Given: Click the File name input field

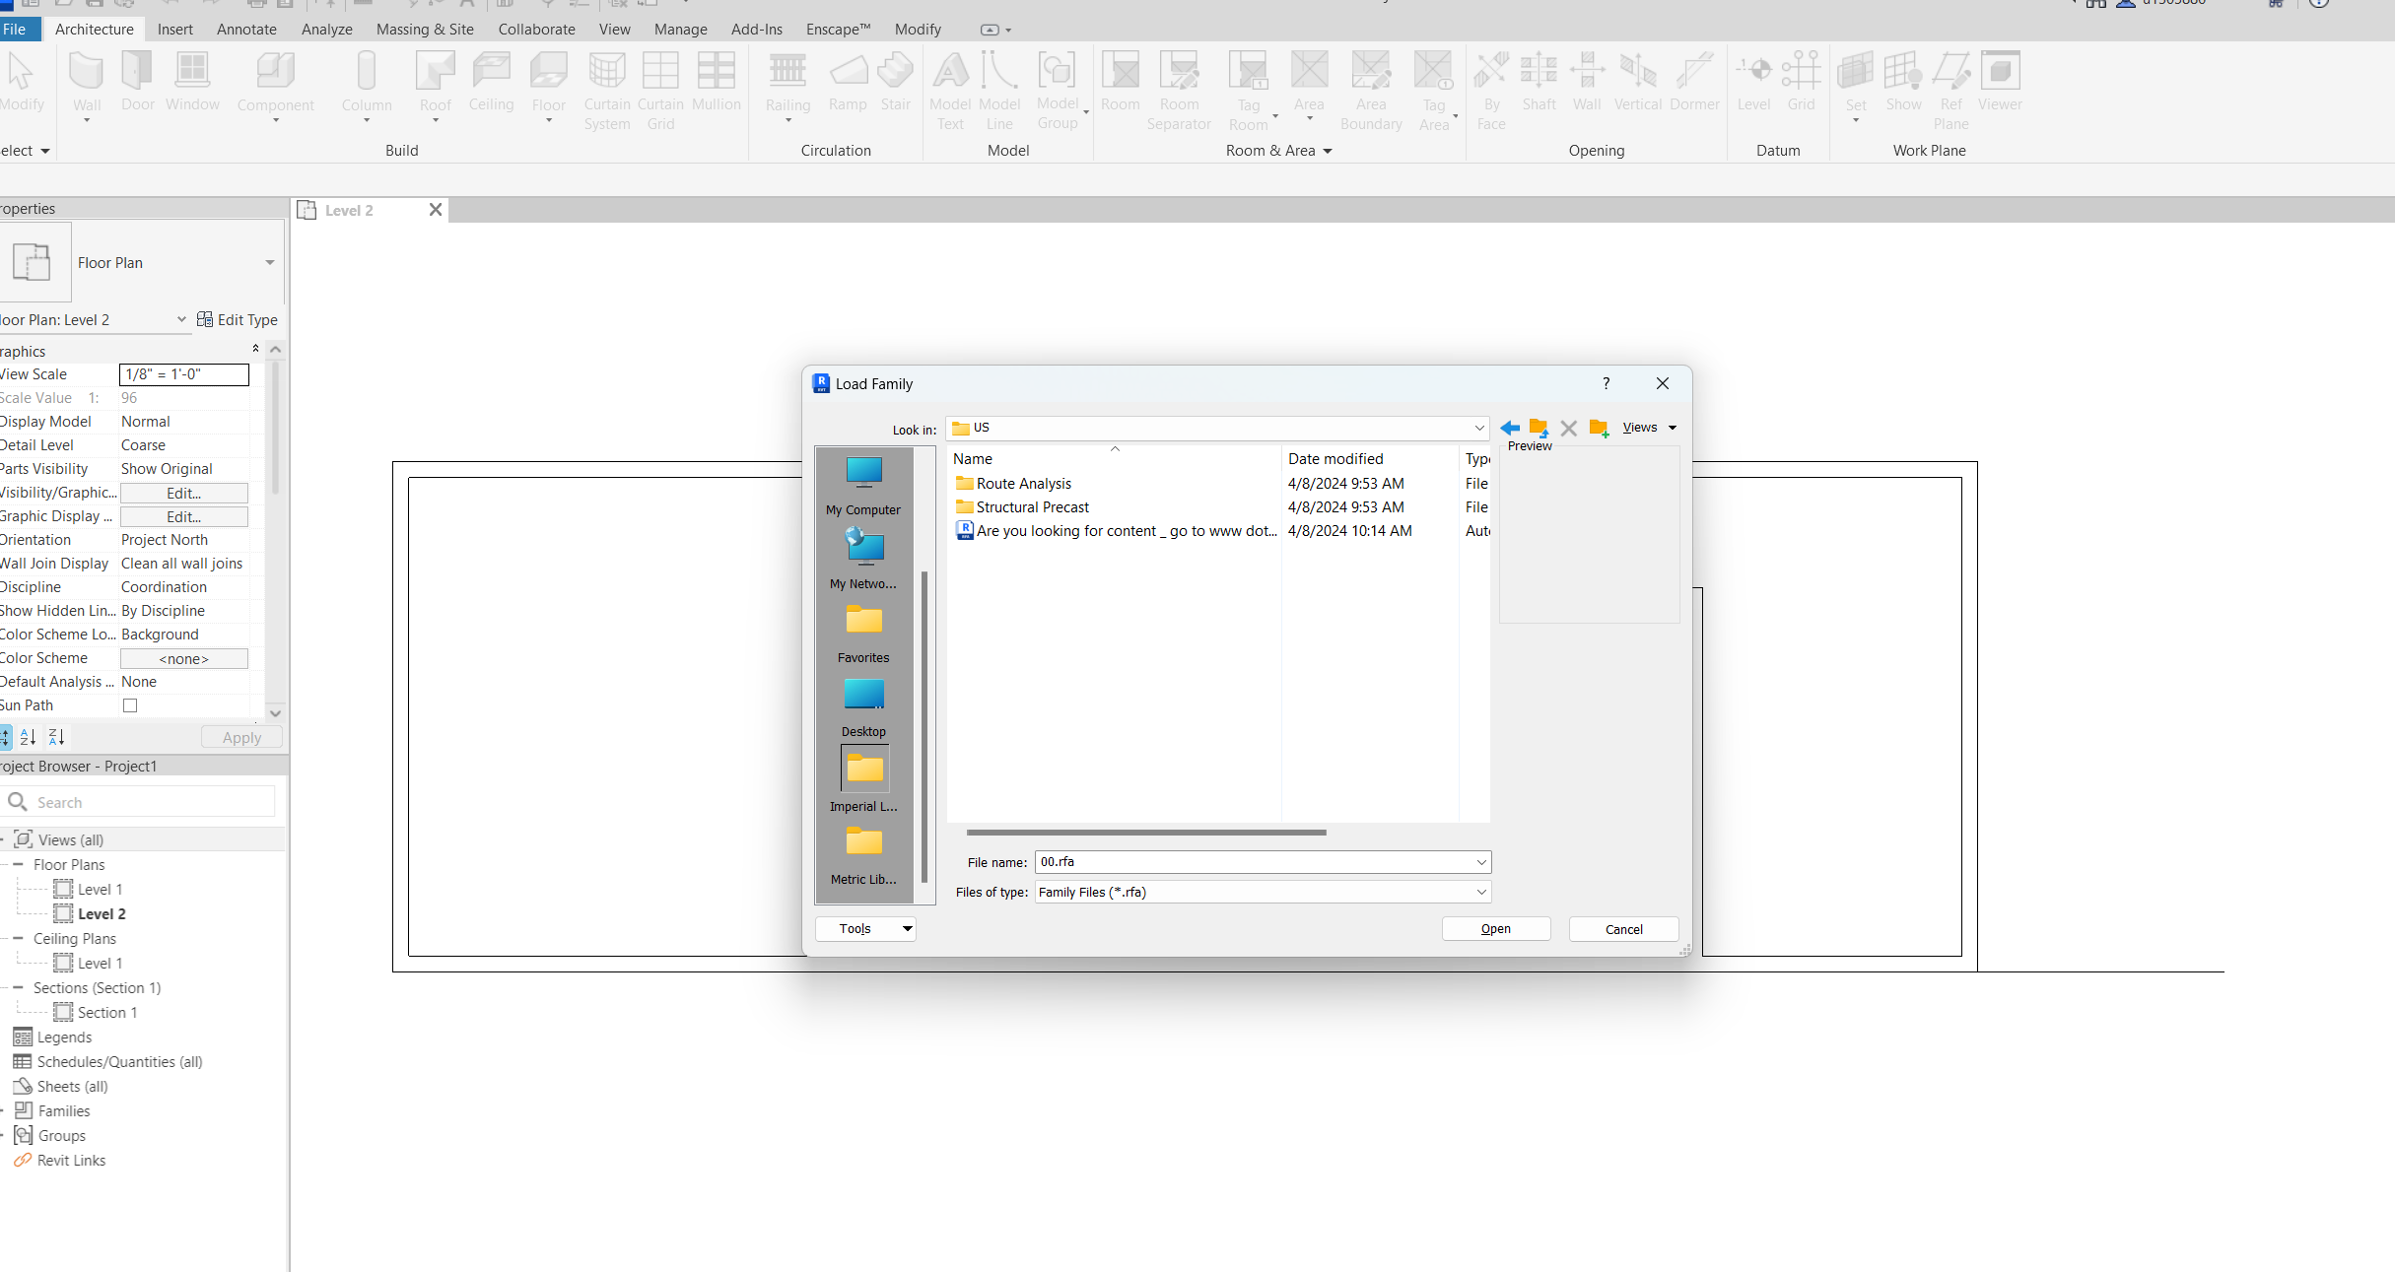Looking at the screenshot, I should 1253,862.
